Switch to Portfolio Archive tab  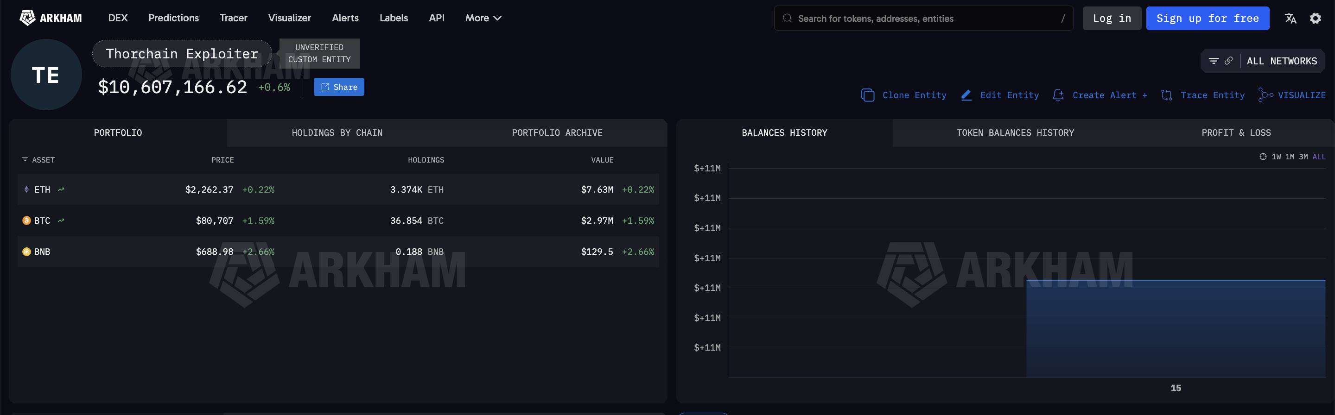(557, 133)
